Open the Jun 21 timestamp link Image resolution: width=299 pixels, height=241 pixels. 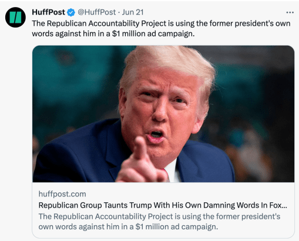[133, 12]
